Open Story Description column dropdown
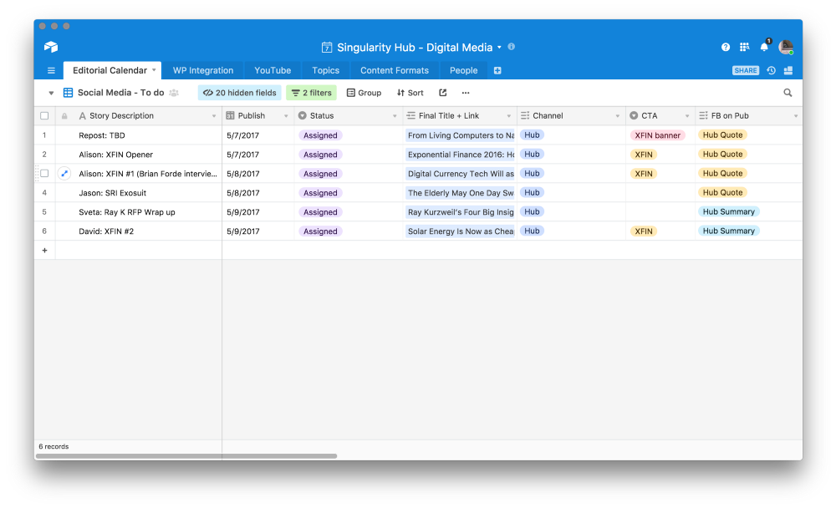This screenshot has height=508, width=836. coord(214,116)
